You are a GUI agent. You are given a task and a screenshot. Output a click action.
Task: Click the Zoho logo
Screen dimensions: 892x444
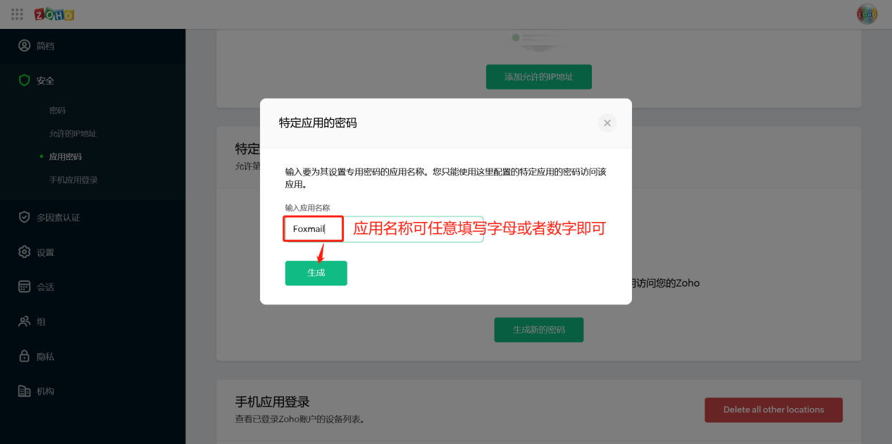coord(54,14)
